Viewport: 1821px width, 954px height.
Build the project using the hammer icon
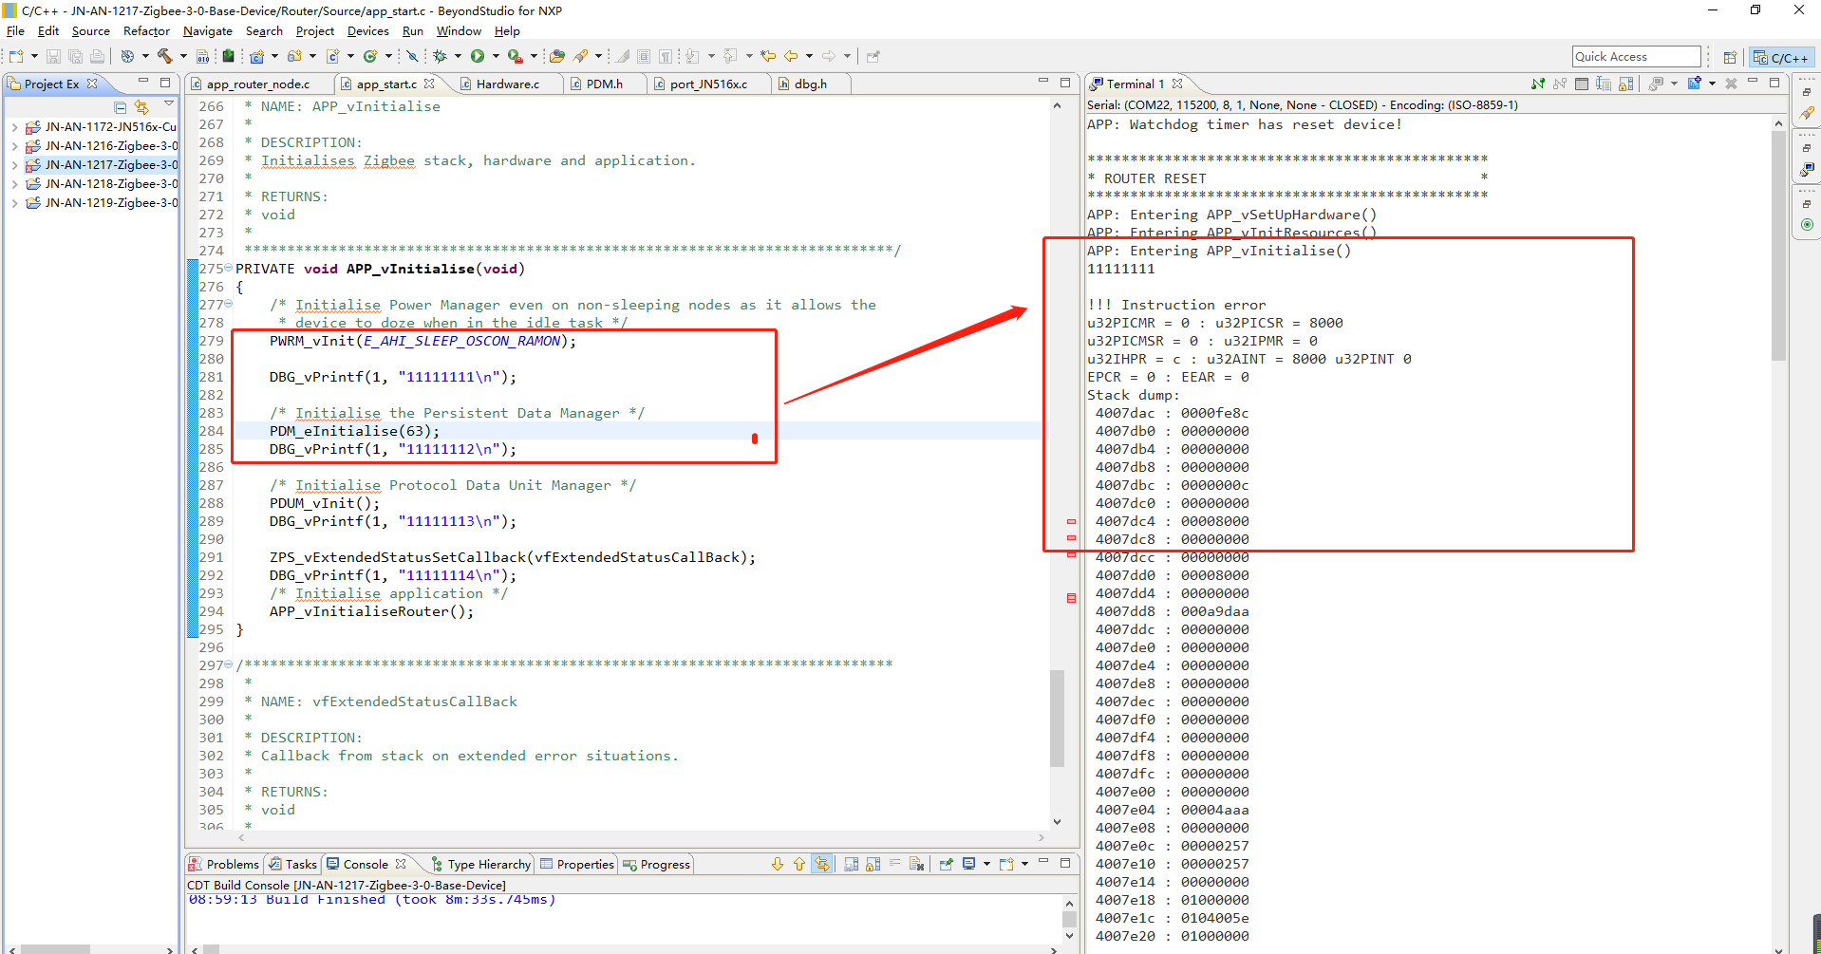(164, 56)
